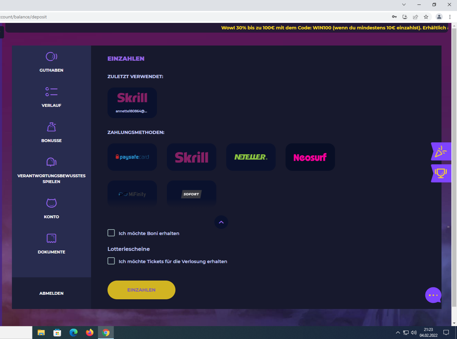Tick the lottery tickets Verlosung checkbox
Viewport: 457px width, 339px height.
point(111,261)
